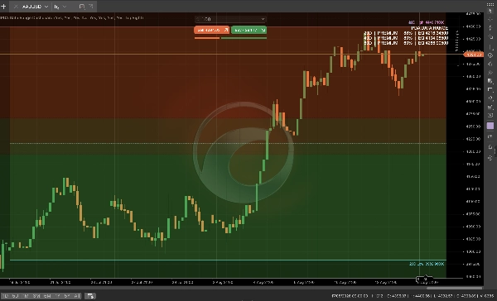
Task: Click the orange current price label on axis
Action: click(x=474, y=55)
